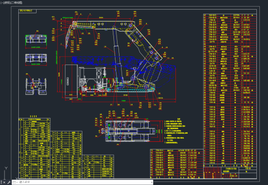Expand command history arrow at command line end
Image resolution: width=268 pixels, height=185 pixels.
coord(152,182)
